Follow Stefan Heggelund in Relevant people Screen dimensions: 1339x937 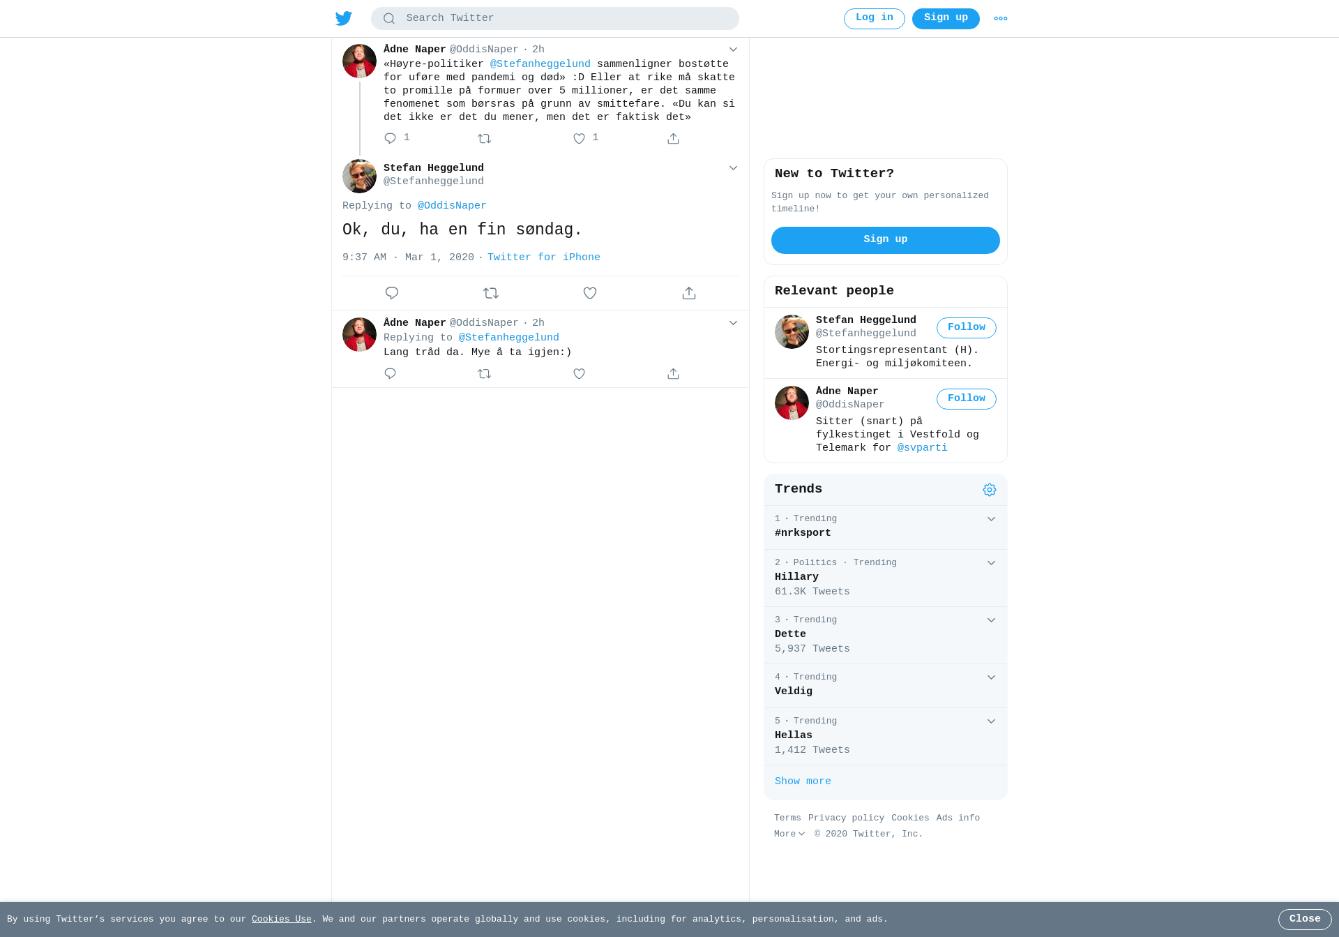click(967, 328)
